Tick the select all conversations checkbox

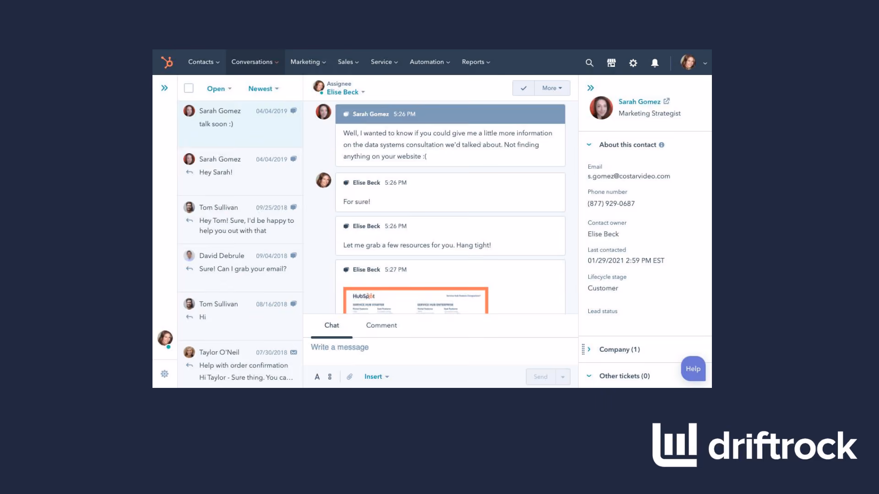(189, 88)
